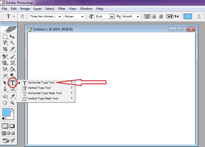Choose Vertical Type Tool from flyout
Viewport: 205px width, 147px height.
coord(46,88)
